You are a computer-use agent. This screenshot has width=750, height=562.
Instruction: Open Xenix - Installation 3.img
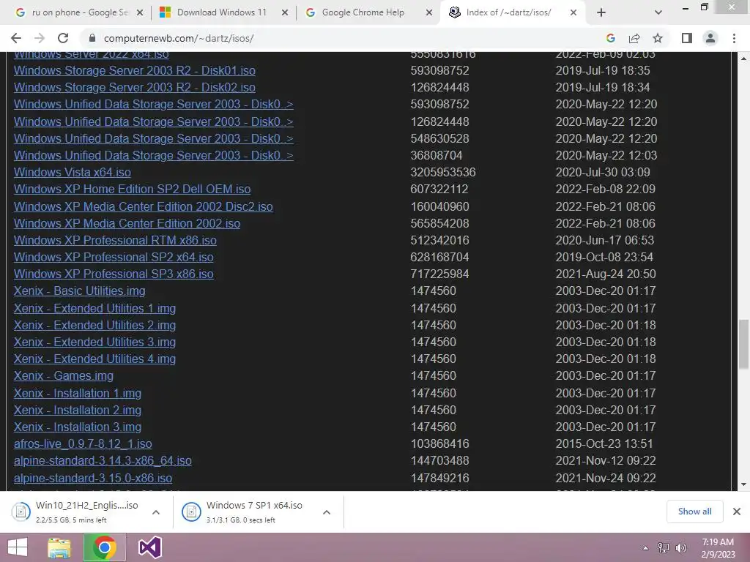(x=78, y=427)
